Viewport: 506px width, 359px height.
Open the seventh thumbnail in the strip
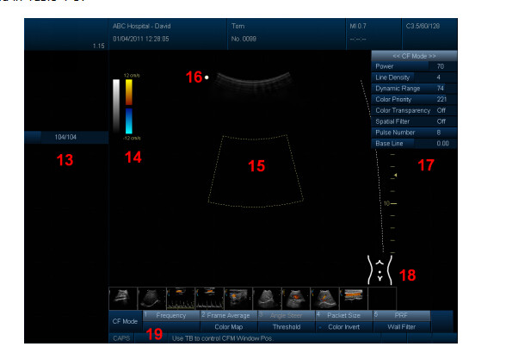296,299
